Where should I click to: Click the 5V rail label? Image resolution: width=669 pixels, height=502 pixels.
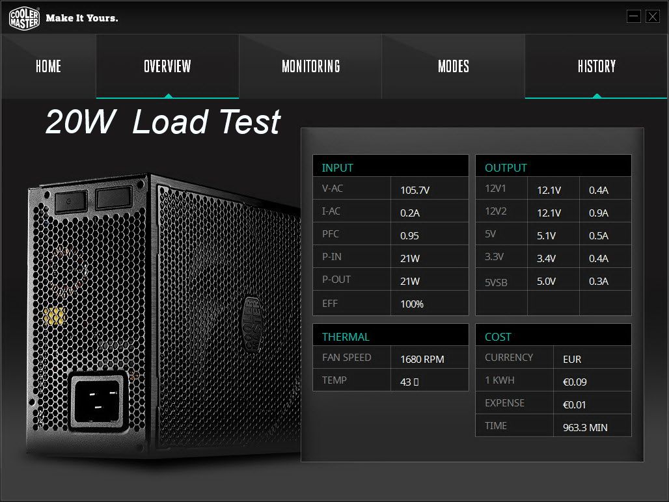[x=490, y=234]
